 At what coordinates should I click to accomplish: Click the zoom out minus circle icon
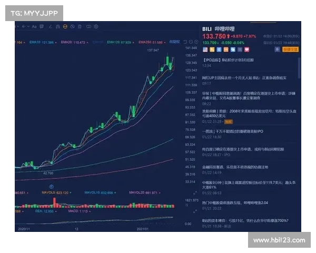[x=191, y=42]
